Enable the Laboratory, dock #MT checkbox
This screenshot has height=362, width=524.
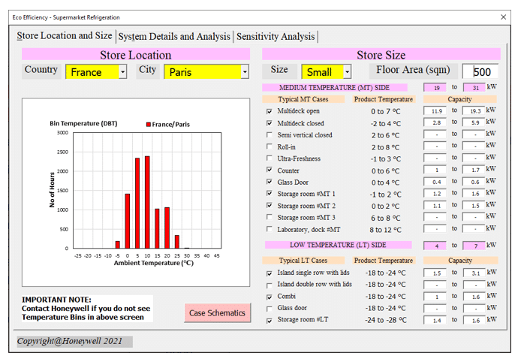[270, 229]
